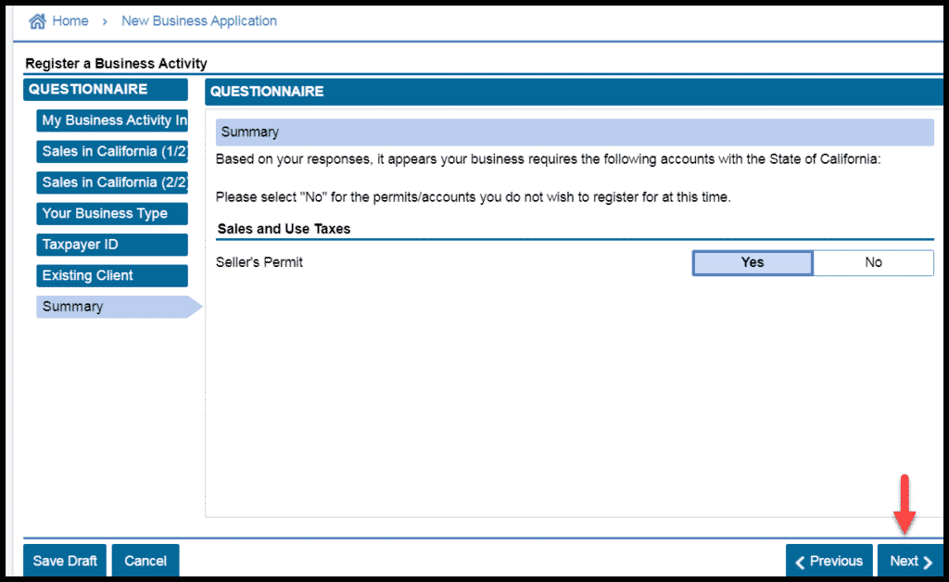Click the left chevron icon on Previous
Screen dimensions: 949x582
pyautogui.click(x=800, y=562)
